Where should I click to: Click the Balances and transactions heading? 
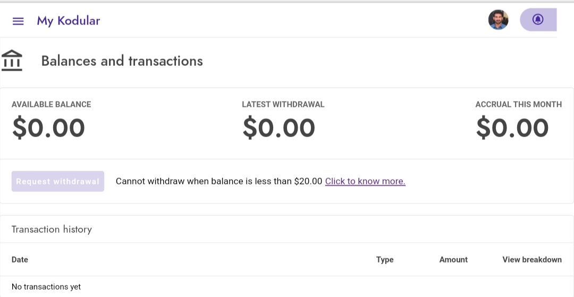coord(122,61)
